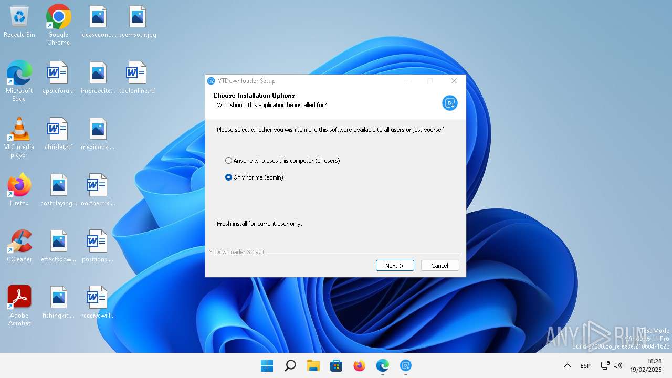The width and height of the screenshot is (672, 378).
Task: Close the YTDownloader Setup window
Action: pos(454,81)
